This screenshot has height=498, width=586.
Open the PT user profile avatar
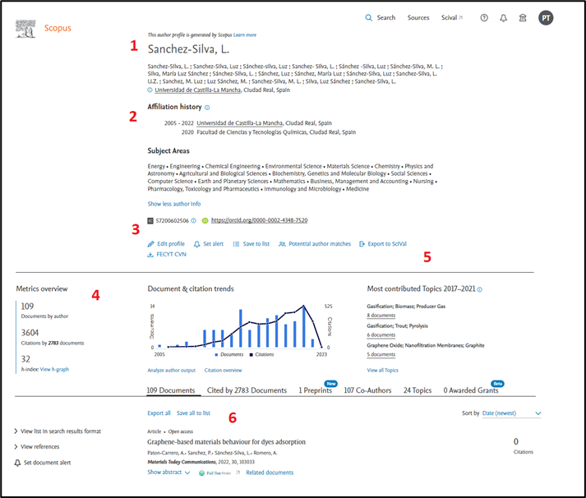547,17
